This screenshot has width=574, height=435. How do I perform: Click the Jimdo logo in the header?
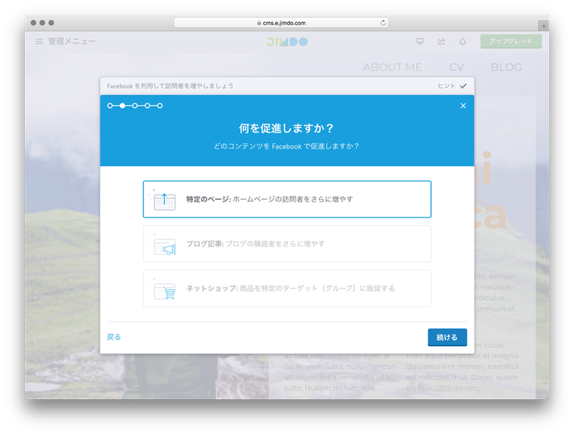click(x=287, y=42)
